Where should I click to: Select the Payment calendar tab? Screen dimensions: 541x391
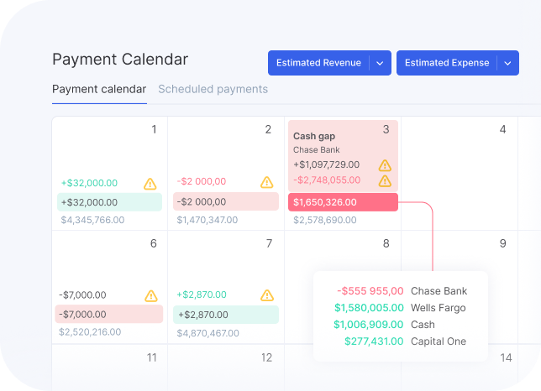click(x=99, y=89)
